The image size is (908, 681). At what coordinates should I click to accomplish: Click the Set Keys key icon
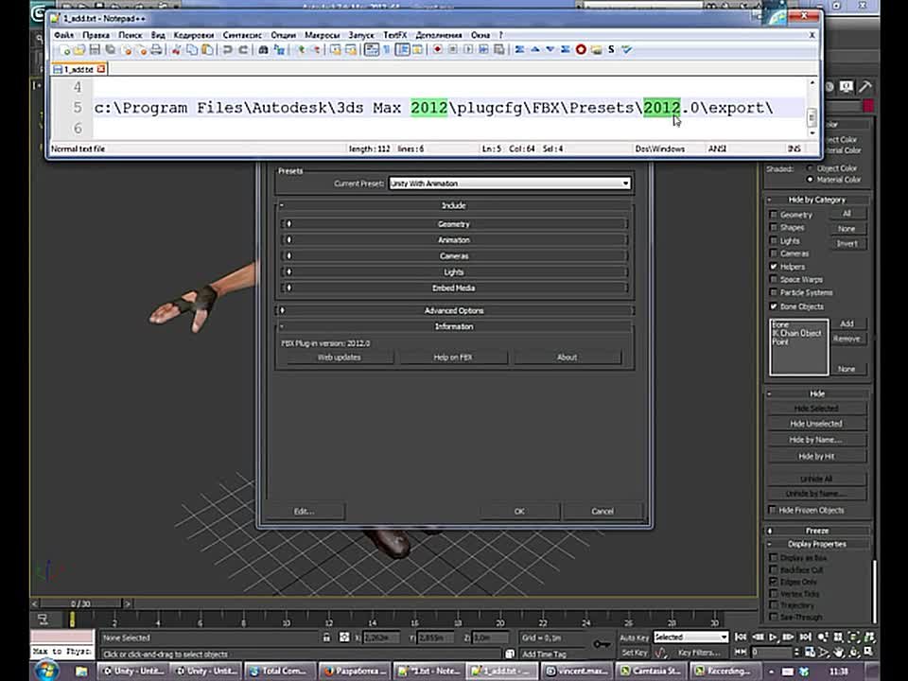tap(602, 644)
